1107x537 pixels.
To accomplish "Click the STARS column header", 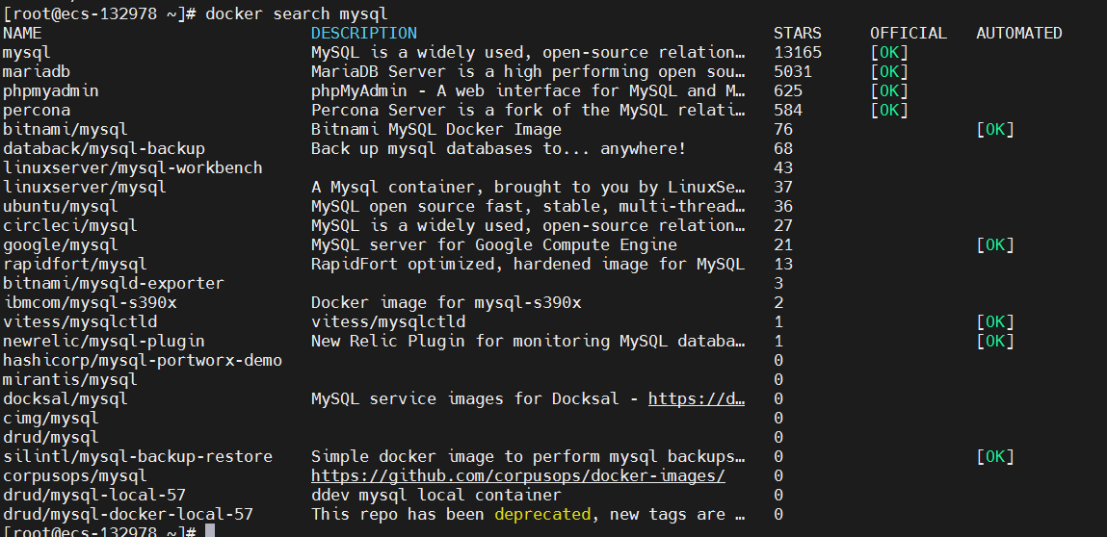I will coord(797,33).
